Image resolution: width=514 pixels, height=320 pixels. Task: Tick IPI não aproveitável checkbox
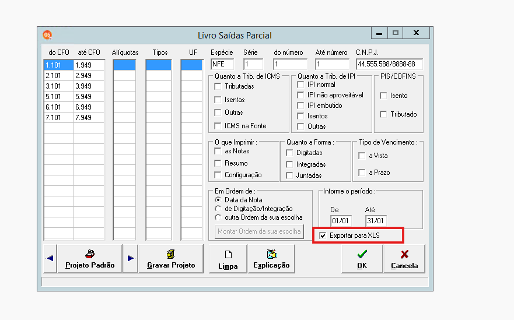(x=300, y=95)
